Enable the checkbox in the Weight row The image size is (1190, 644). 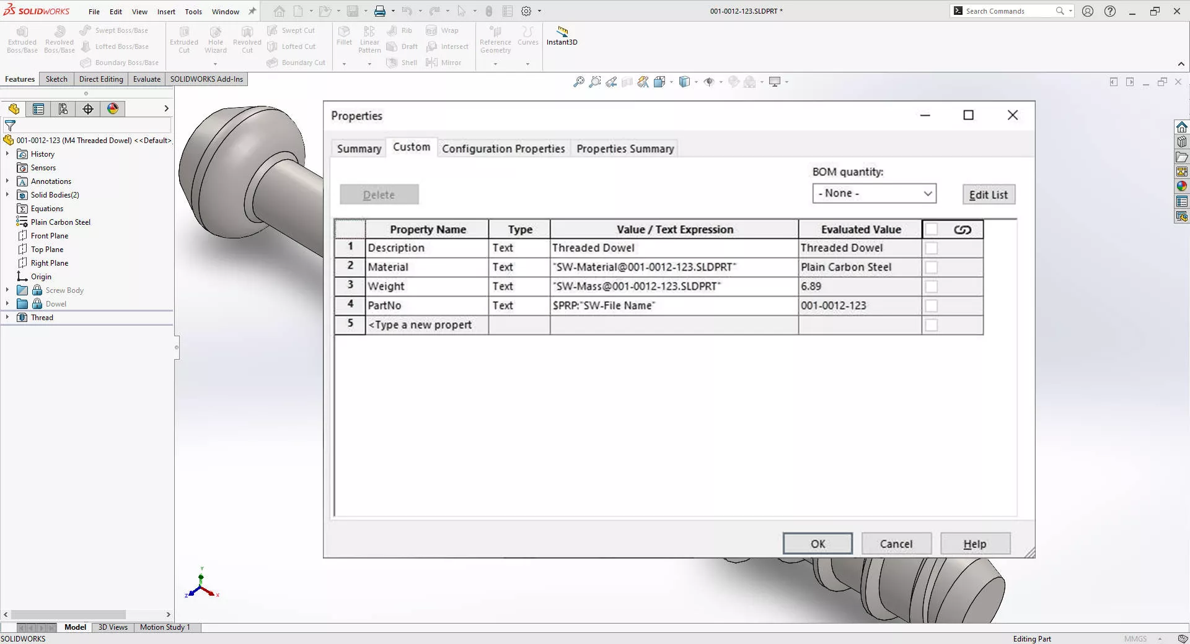(x=931, y=287)
